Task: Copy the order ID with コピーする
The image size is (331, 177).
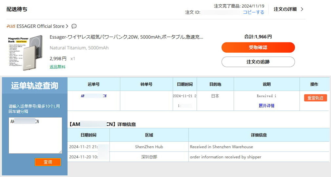Action: tap(253, 12)
